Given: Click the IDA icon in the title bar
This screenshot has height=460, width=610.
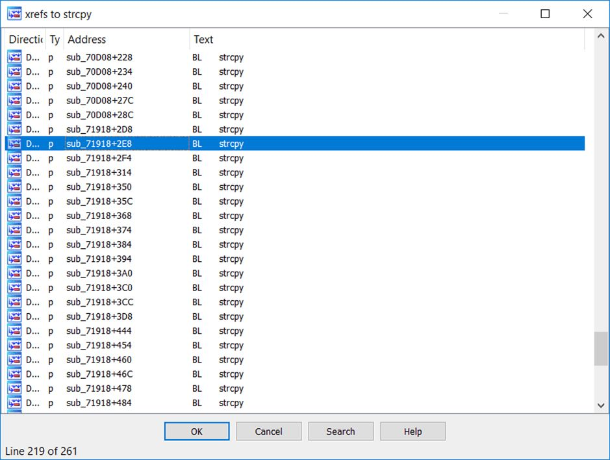Looking at the screenshot, I should click(x=14, y=14).
